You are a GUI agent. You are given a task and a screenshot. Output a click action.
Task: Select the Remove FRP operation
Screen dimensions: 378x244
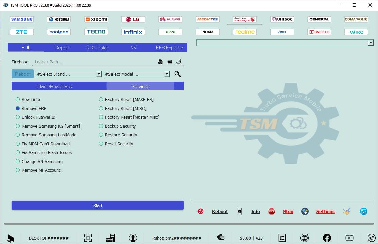[x=17, y=108]
